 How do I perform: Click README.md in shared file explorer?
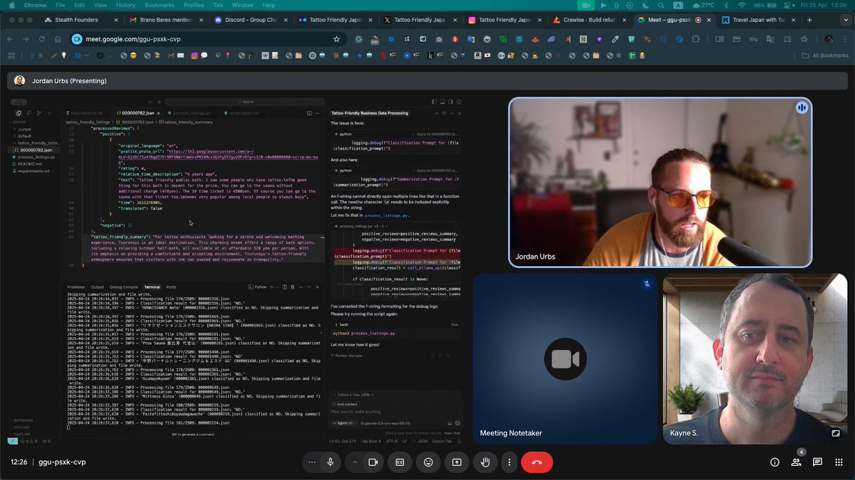[x=29, y=164]
